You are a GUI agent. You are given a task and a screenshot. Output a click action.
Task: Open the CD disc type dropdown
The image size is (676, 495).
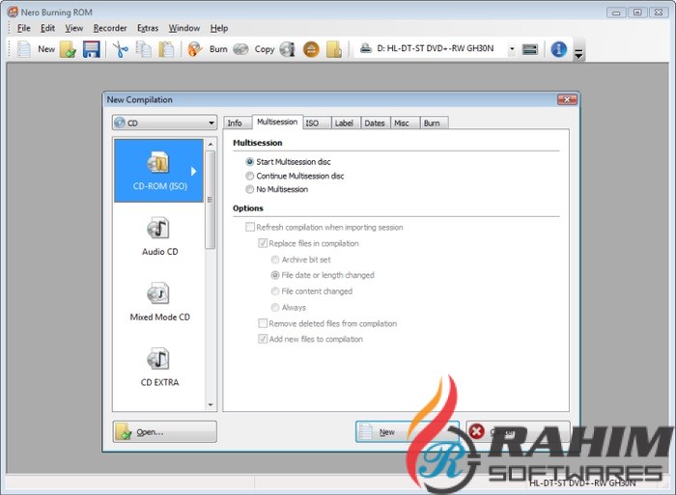click(x=164, y=123)
